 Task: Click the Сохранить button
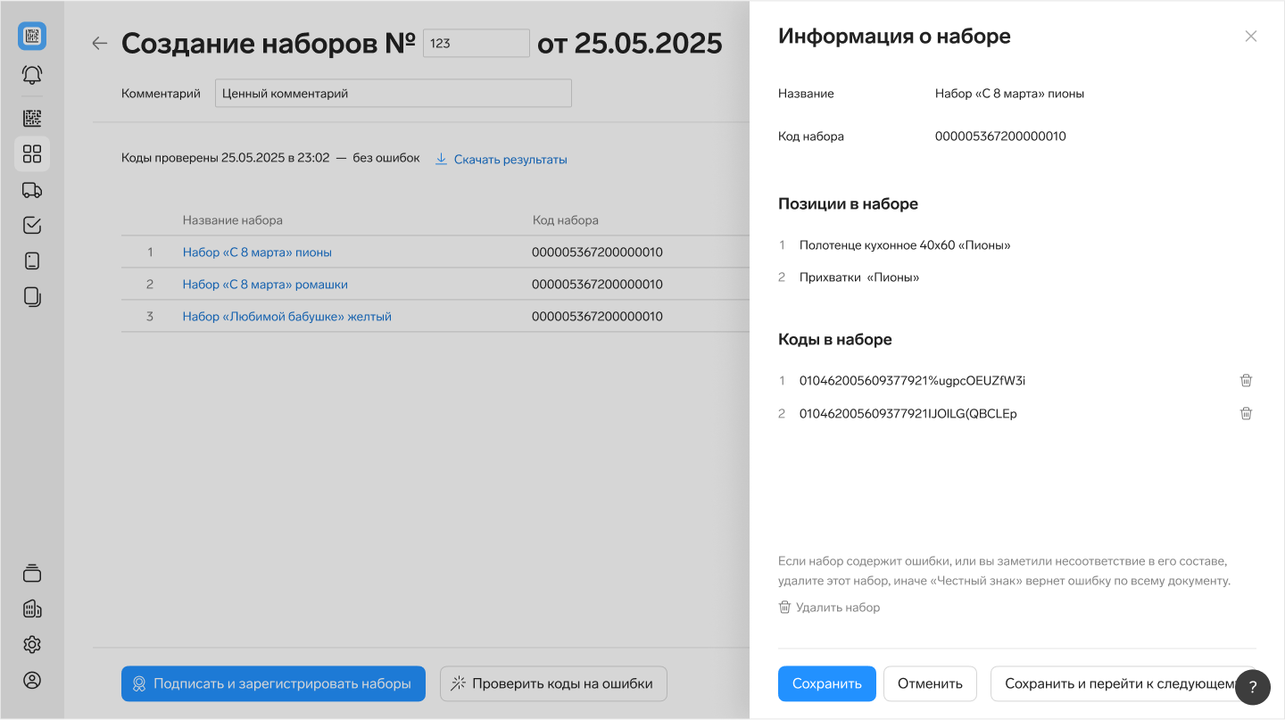(x=826, y=683)
